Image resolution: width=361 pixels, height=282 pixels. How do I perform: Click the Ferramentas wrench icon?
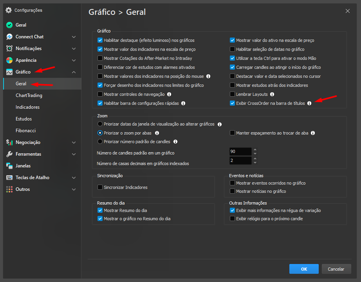click(x=9, y=154)
